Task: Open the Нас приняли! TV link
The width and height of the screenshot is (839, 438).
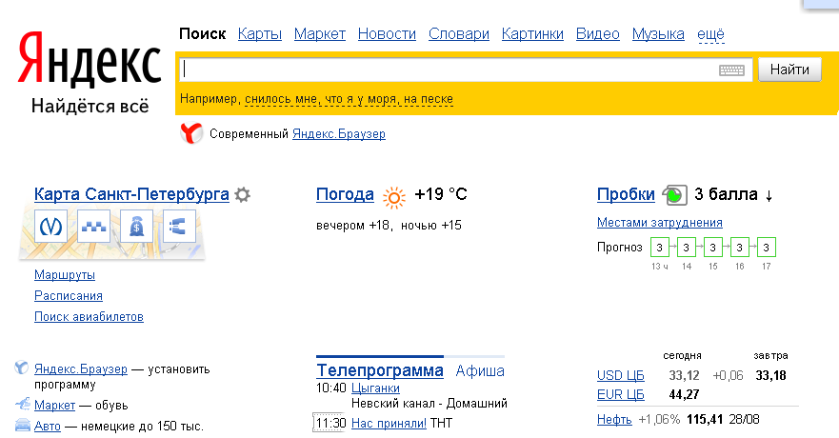Action: point(389,424)
